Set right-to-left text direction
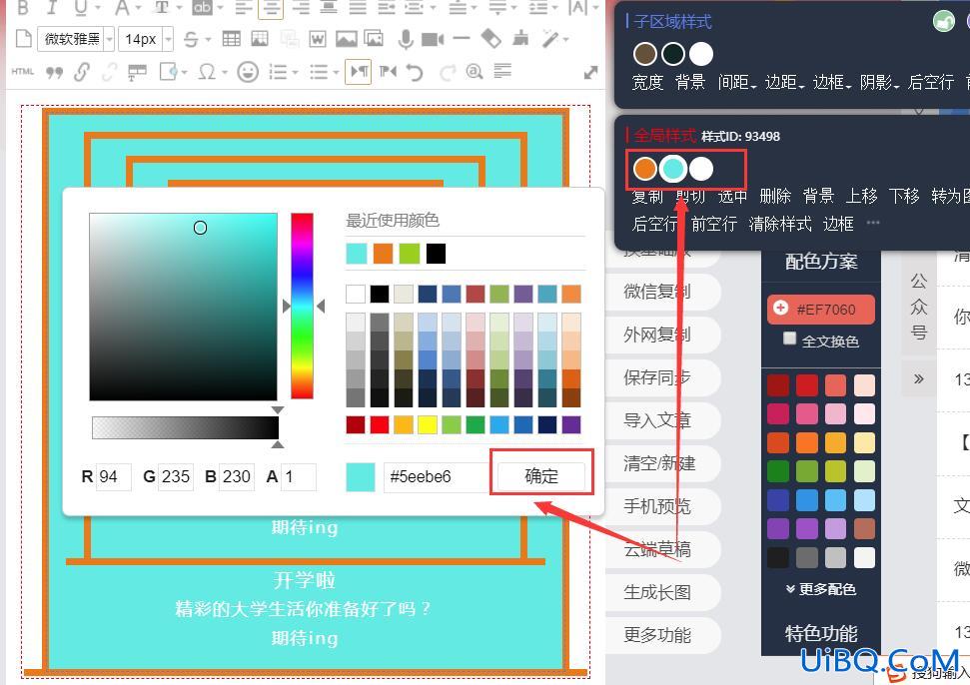The height and width of the screenshot is (685, 970). [388, 71]
